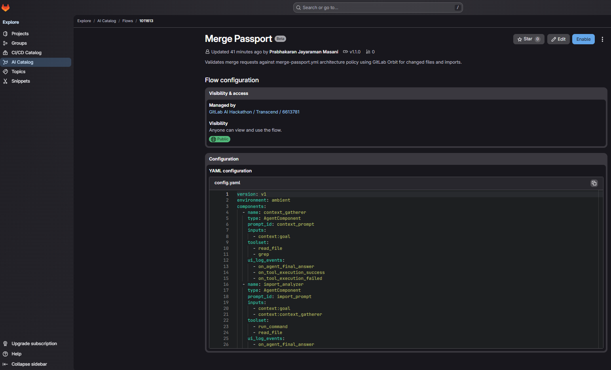Click the Projects icon

tap(5, 34)
